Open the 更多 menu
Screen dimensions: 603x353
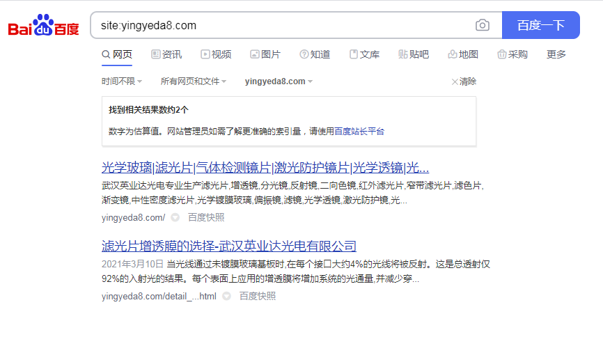[556, 54]
